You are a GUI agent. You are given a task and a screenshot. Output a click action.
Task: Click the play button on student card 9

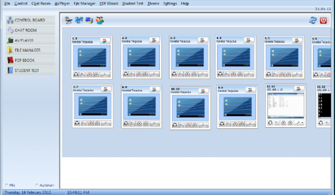click(242, 124)
